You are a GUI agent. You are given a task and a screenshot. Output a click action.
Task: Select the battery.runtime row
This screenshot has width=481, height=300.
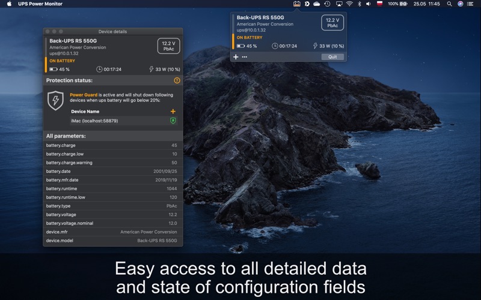pos(113,188)
